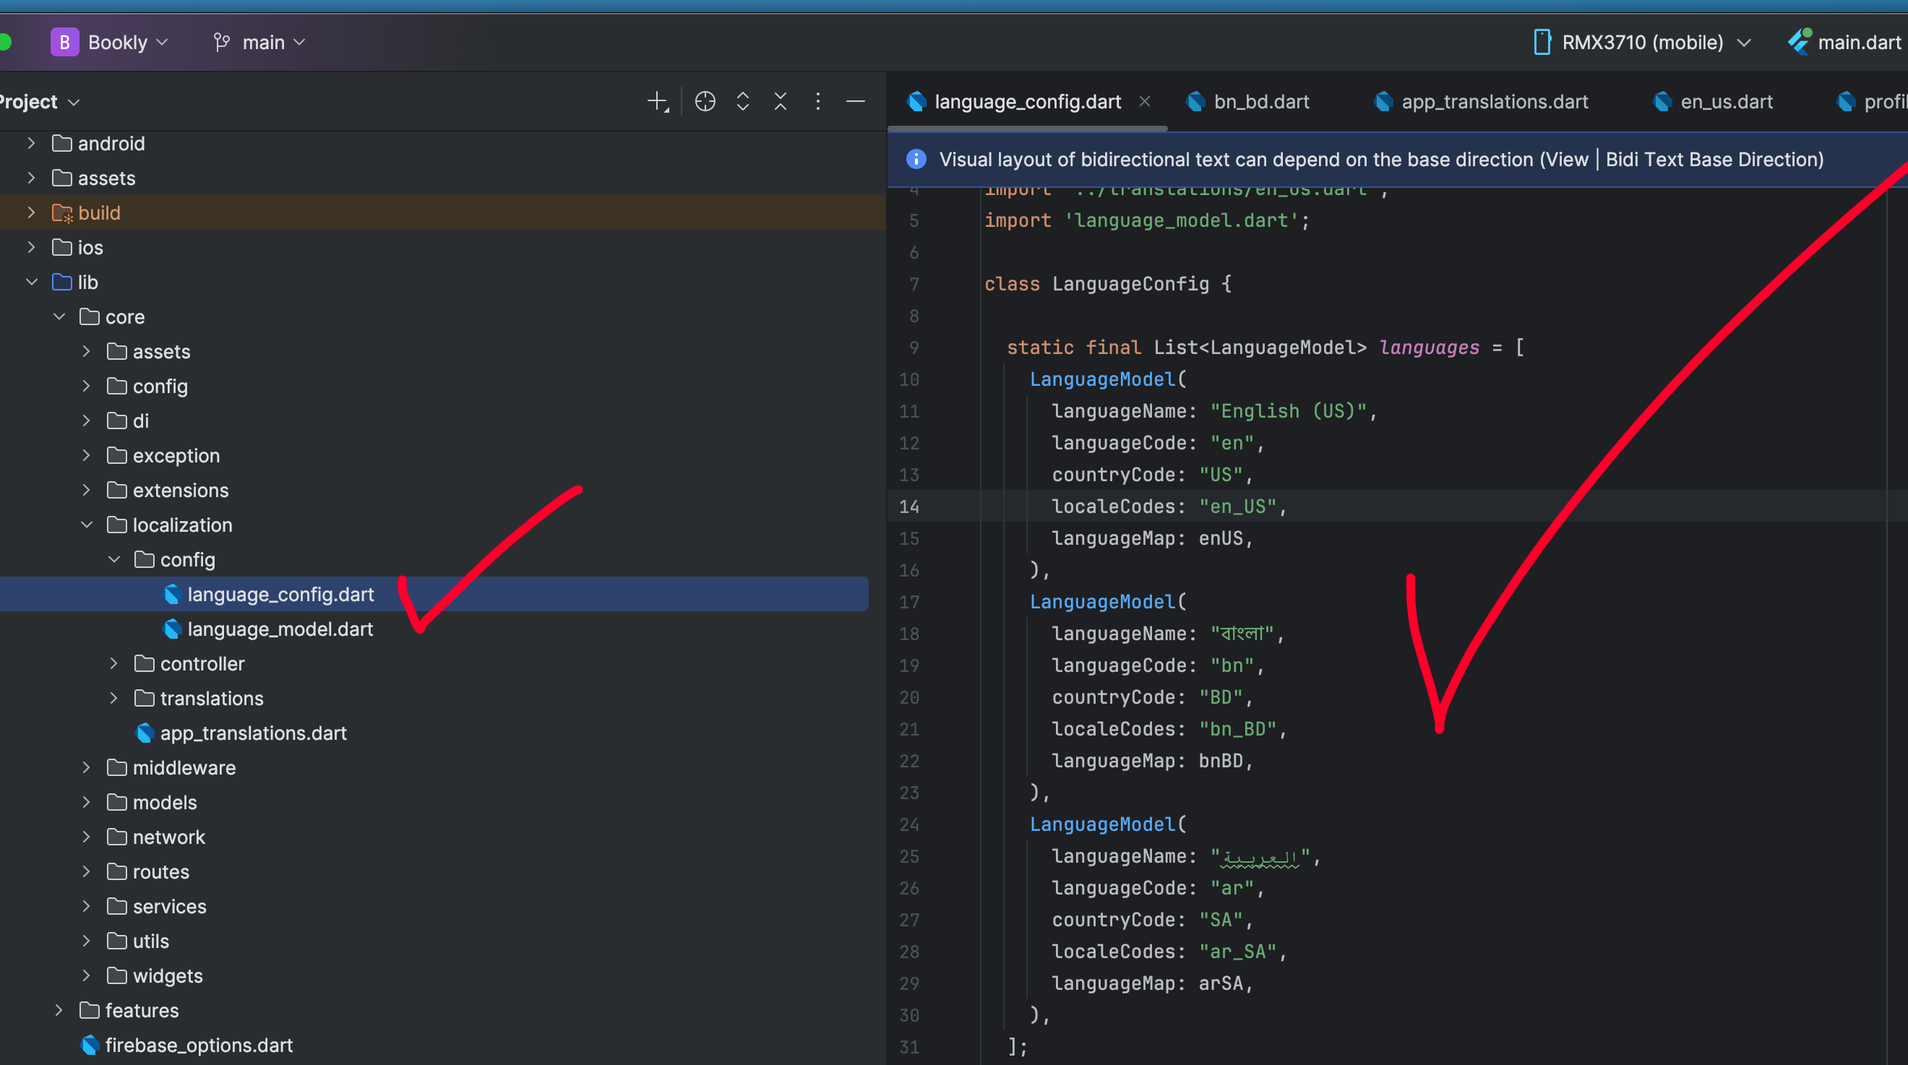Click the Collapse All icon in Project panel
This screenshot has width=1908, height=1065.
click(x=781, y=101)
